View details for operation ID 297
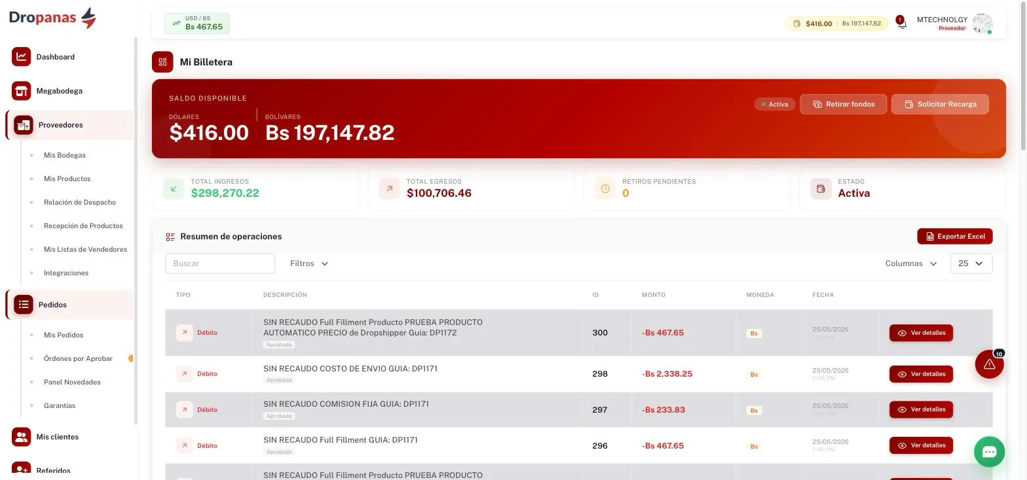The height and width of the screenshot is (480, 1027). [x=921, y=409]
